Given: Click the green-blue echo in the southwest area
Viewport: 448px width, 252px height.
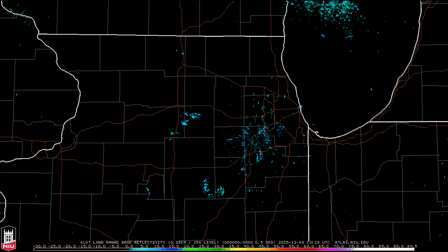Looking at the screenshot, I should point(148,191).
